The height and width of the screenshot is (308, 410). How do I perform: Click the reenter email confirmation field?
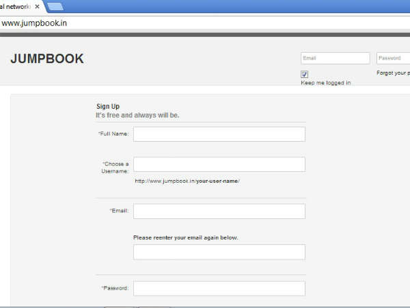coord(219,252)
